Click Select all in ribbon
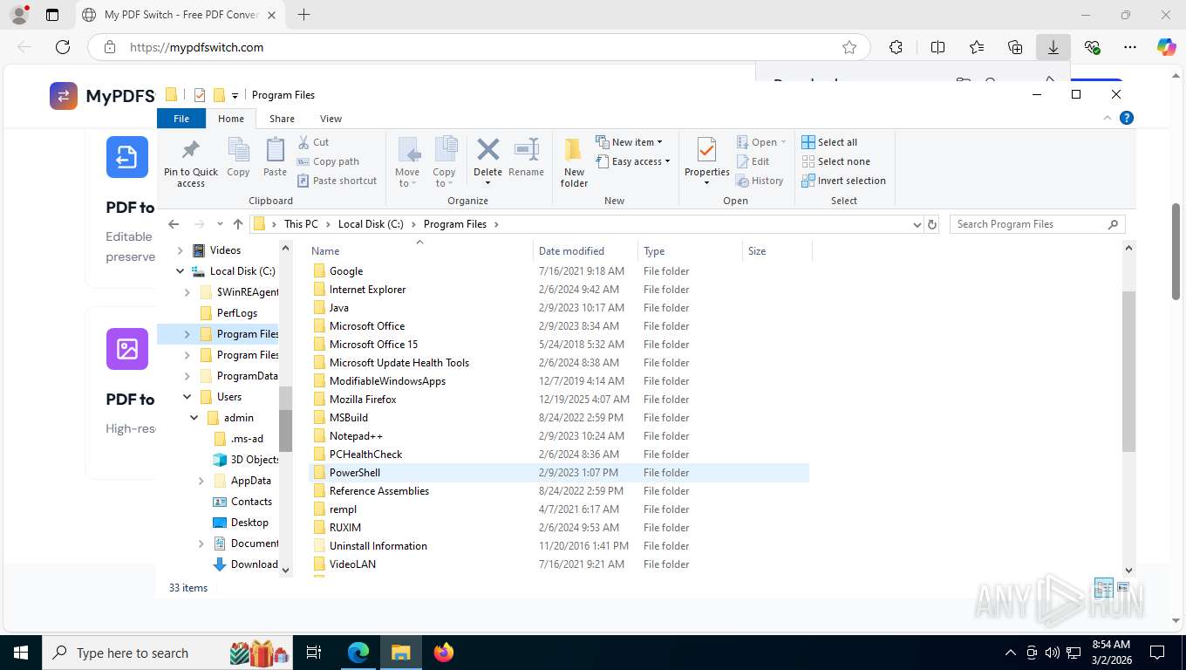The height and width of the screenshot is (670, 1186). [829, 142]
